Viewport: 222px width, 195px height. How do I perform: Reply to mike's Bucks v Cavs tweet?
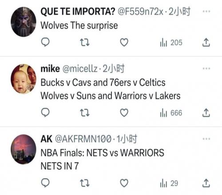coord(45,113)
